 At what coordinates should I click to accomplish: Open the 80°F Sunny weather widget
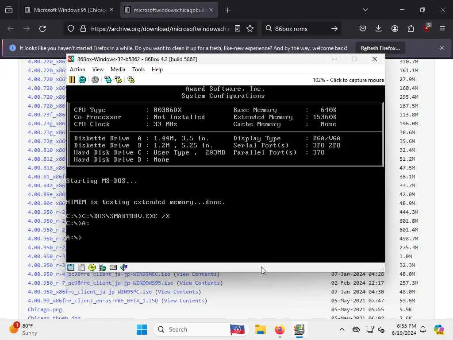click(24, 329)
